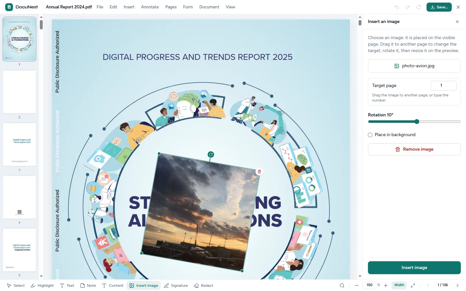Click the document view scroll up arrow
This screenshot has height=291, width=466.
point(360,17)
